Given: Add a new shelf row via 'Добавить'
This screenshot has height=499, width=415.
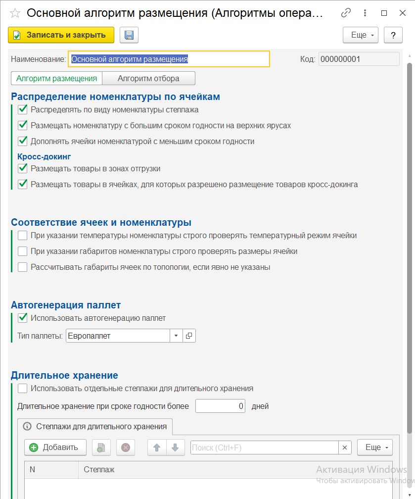Looking at the screenshot, I should click(x=55, y=447).
